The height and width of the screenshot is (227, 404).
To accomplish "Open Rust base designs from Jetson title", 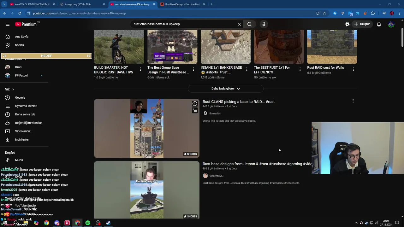I will click(x=257, y=164).
